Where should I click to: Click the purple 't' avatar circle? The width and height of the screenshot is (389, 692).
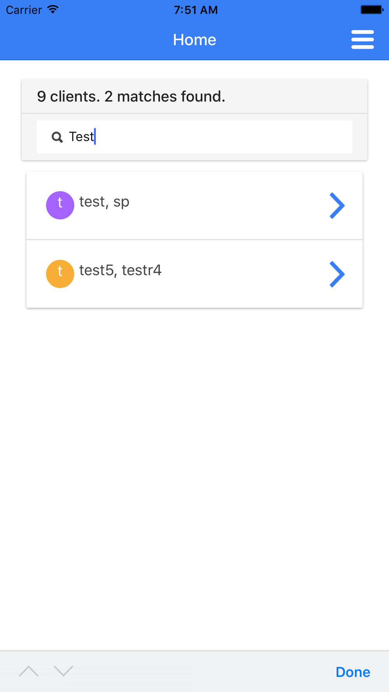(60, 205)
